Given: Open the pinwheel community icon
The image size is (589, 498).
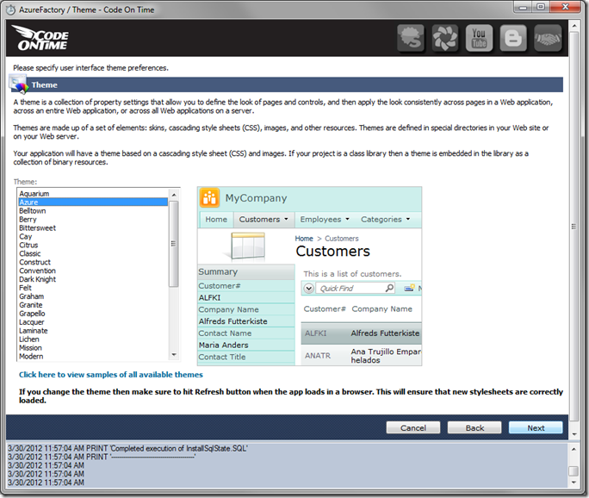Looking at the screenshot, I should tap(444, 38).
